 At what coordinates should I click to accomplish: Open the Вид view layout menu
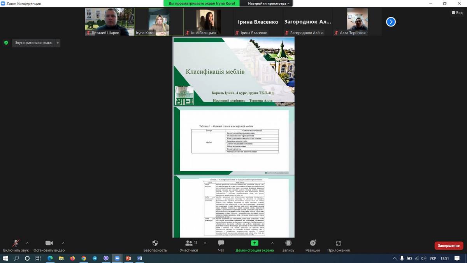coord(457,13)
